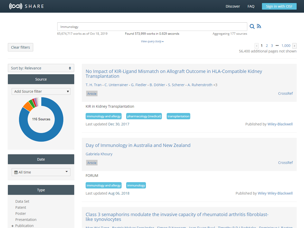Open the Discover menu item
This screenshot has width=304, height=228.
coord(233,6)
